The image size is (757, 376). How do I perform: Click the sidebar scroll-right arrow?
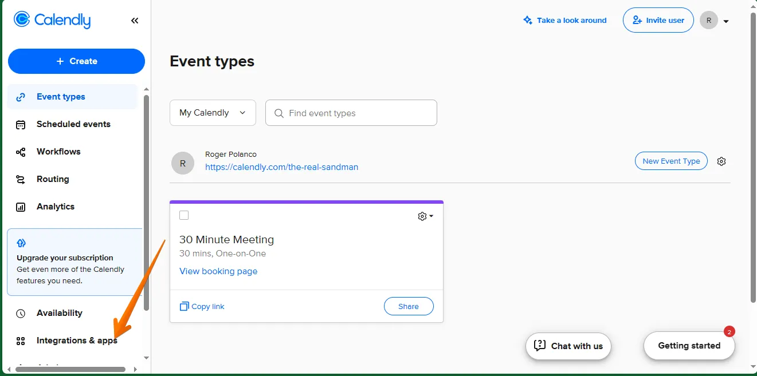[x=135, y=370]
